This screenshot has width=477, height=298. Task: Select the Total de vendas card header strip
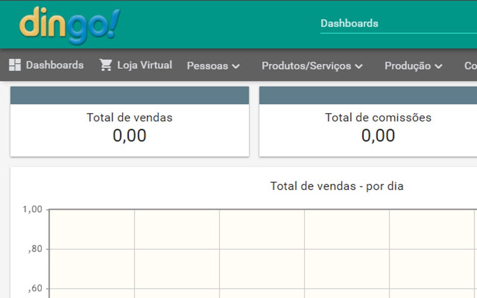pyautogui.click(x=129, y=95)
